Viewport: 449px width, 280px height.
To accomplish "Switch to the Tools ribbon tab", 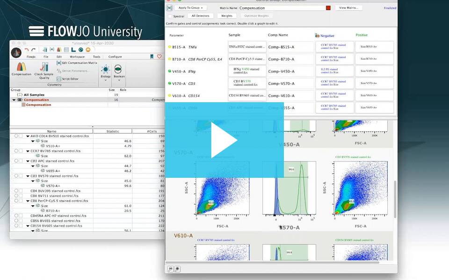I will tap(96, 57).
